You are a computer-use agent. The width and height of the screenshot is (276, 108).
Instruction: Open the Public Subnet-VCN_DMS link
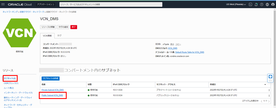coord(52,95)
